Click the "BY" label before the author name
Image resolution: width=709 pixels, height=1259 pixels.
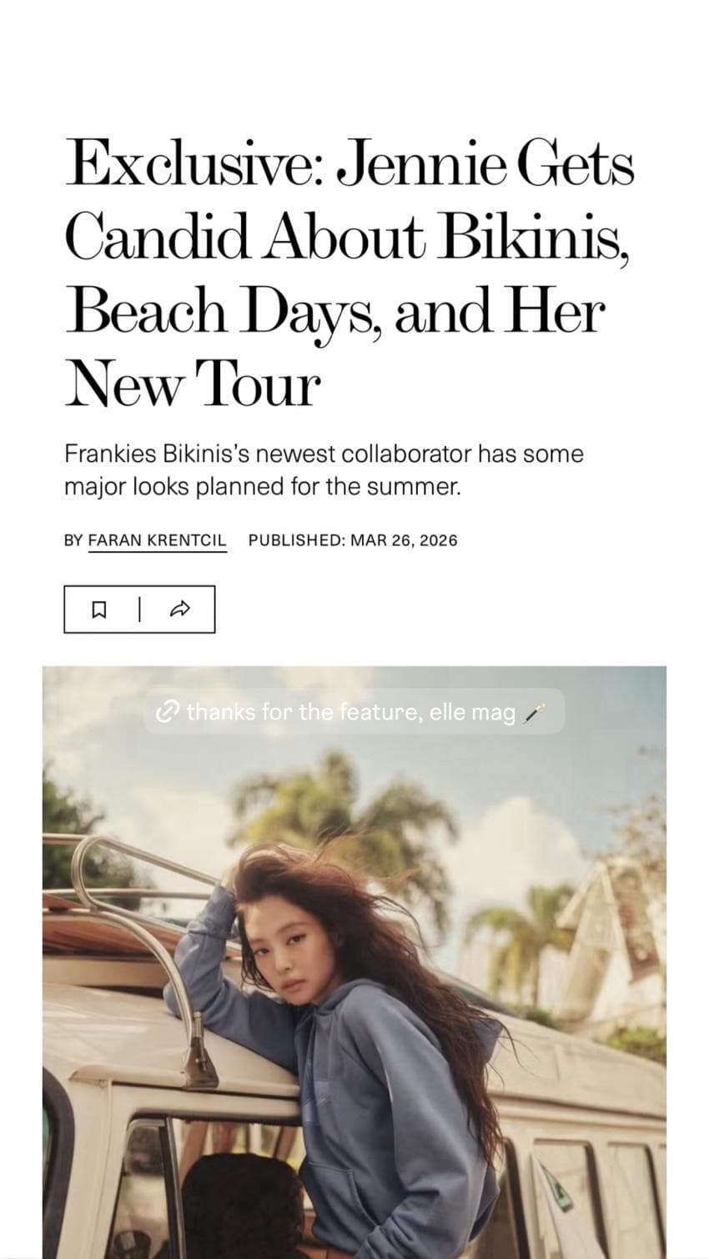pos(73,540)
